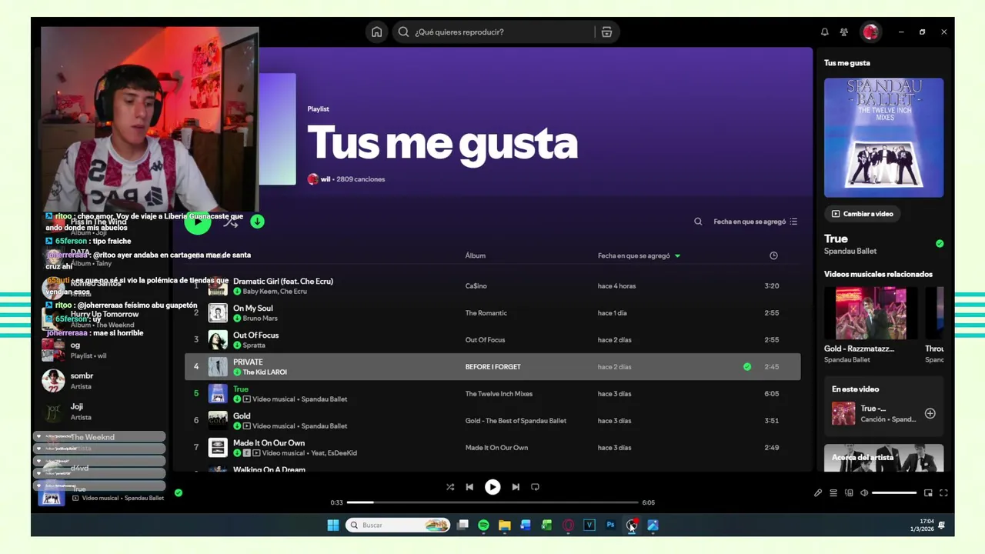Open the Windows Start menu
985x554 pixels.
[x=333, y=526]
